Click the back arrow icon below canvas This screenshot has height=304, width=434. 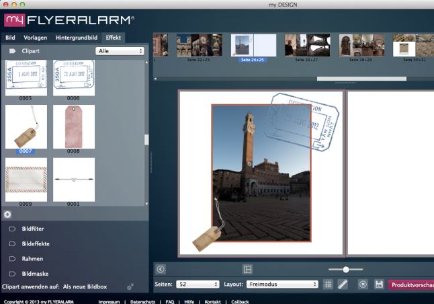tap(161, 269)
